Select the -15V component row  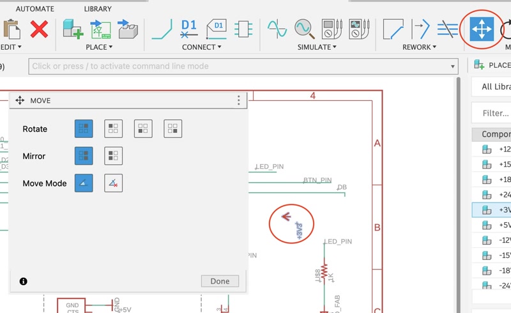point(491,256)
